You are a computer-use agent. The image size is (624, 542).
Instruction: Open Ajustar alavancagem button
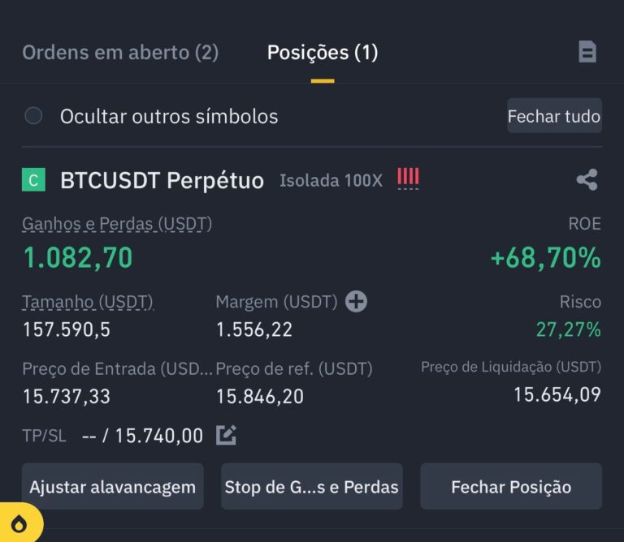pos(113,486)
